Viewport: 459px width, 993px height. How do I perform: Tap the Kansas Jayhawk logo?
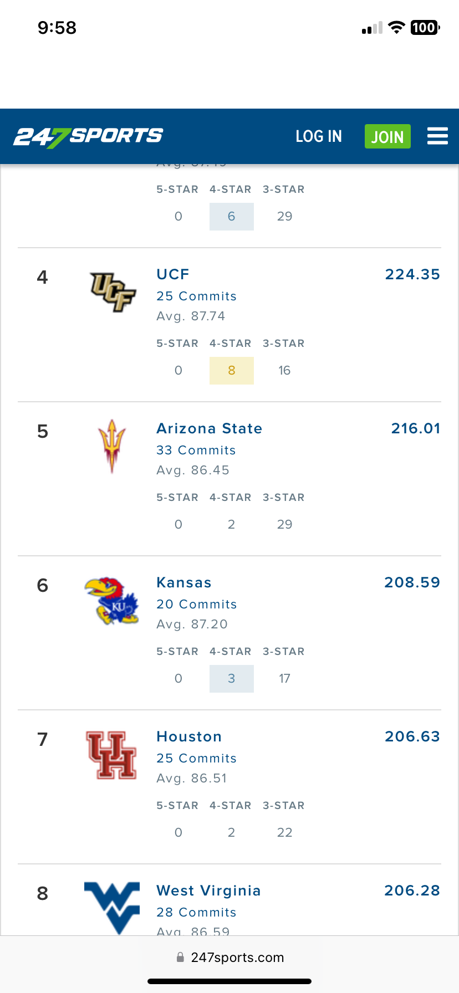pos(111,601)
